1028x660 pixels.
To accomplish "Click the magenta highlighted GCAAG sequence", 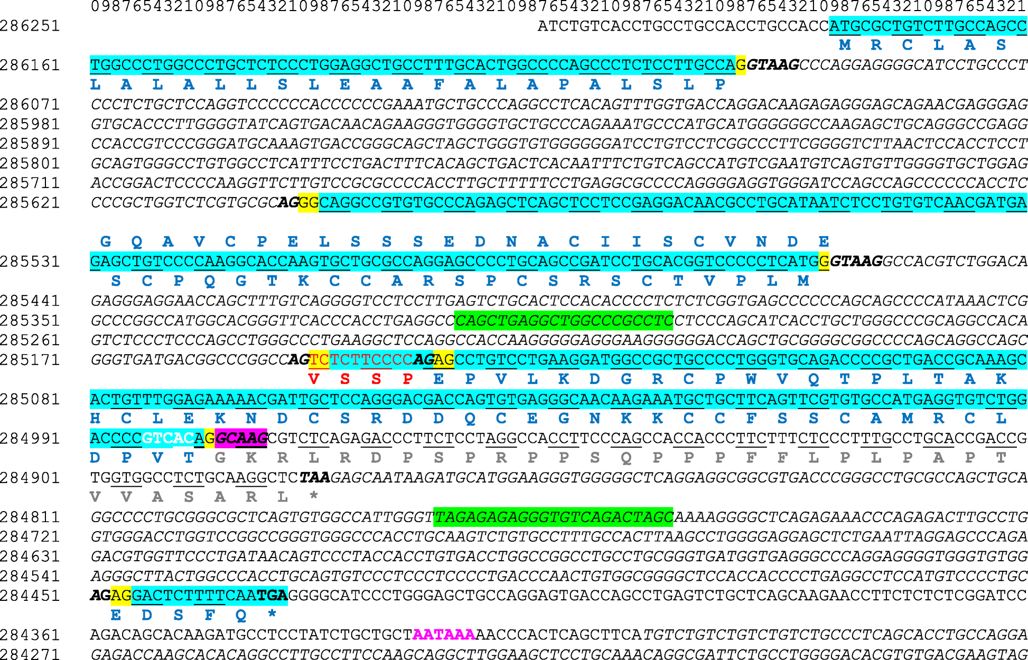I will pyautogui.click(x=241, y=438).
